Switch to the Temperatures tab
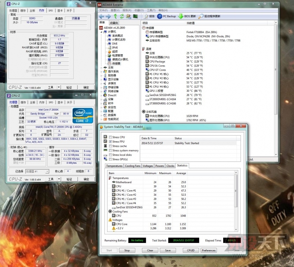The width and height of the screenshot is (294, 267). click(x=114, y=166)
